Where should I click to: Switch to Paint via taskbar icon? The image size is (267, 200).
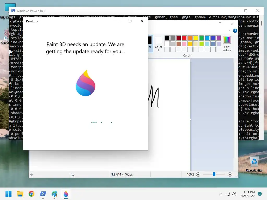point(54,194)
